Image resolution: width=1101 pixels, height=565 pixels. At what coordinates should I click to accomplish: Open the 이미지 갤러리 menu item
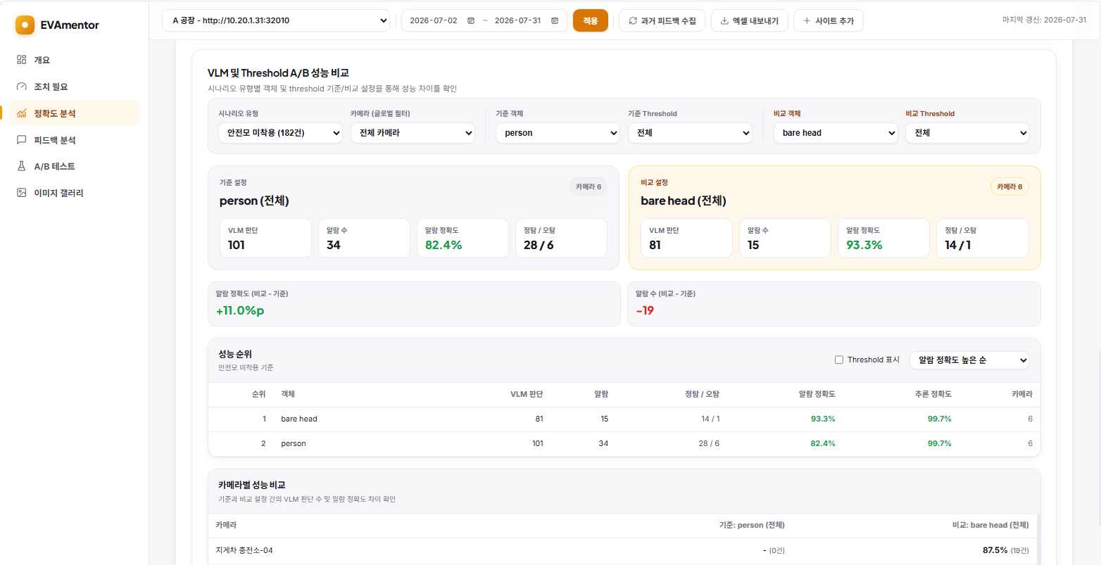pos(75,193)
